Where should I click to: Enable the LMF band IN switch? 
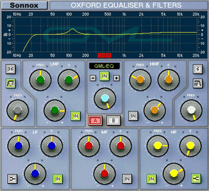pos(76,116)
